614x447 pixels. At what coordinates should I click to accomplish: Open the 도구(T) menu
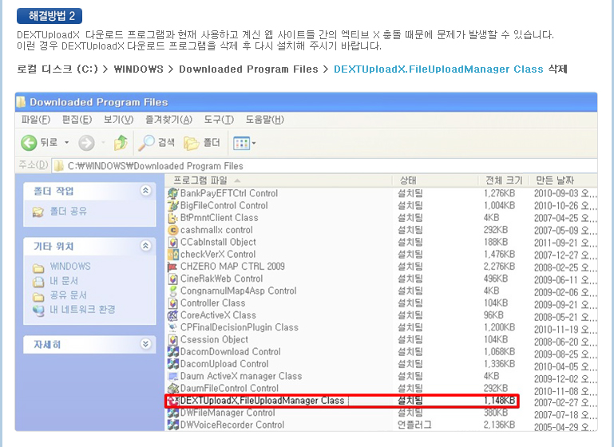coord(219,120)
